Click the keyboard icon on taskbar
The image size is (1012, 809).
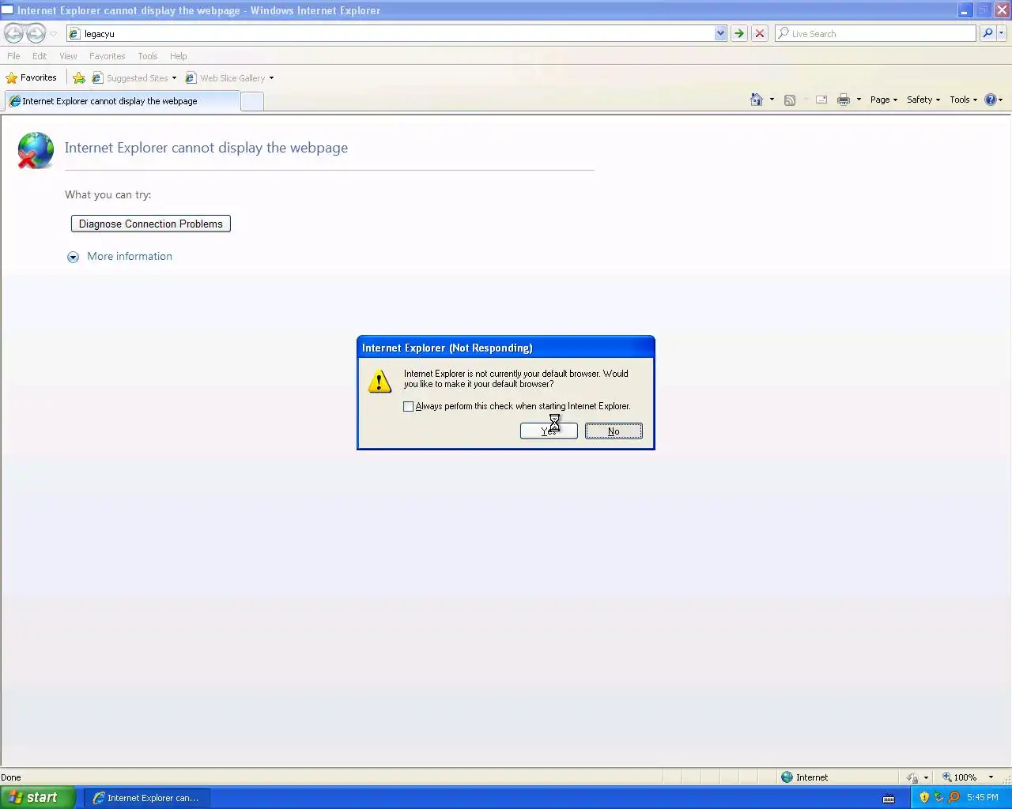point(889,798)
